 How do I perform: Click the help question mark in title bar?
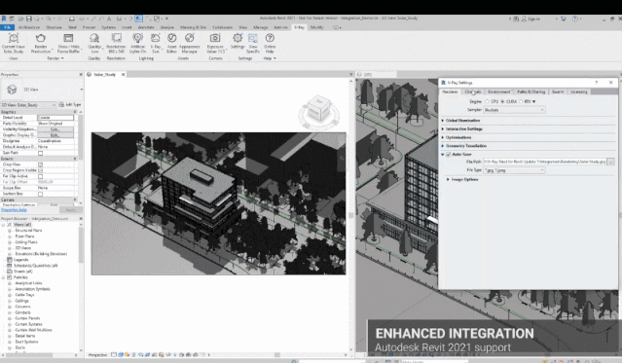(575, 18)
